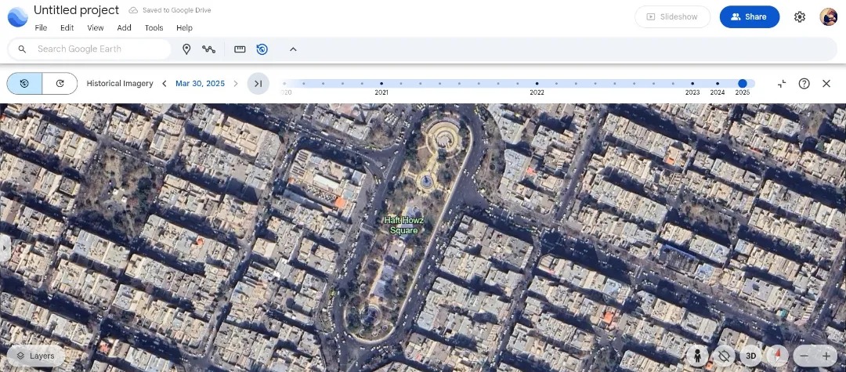Open settings gear

[800, 16]
